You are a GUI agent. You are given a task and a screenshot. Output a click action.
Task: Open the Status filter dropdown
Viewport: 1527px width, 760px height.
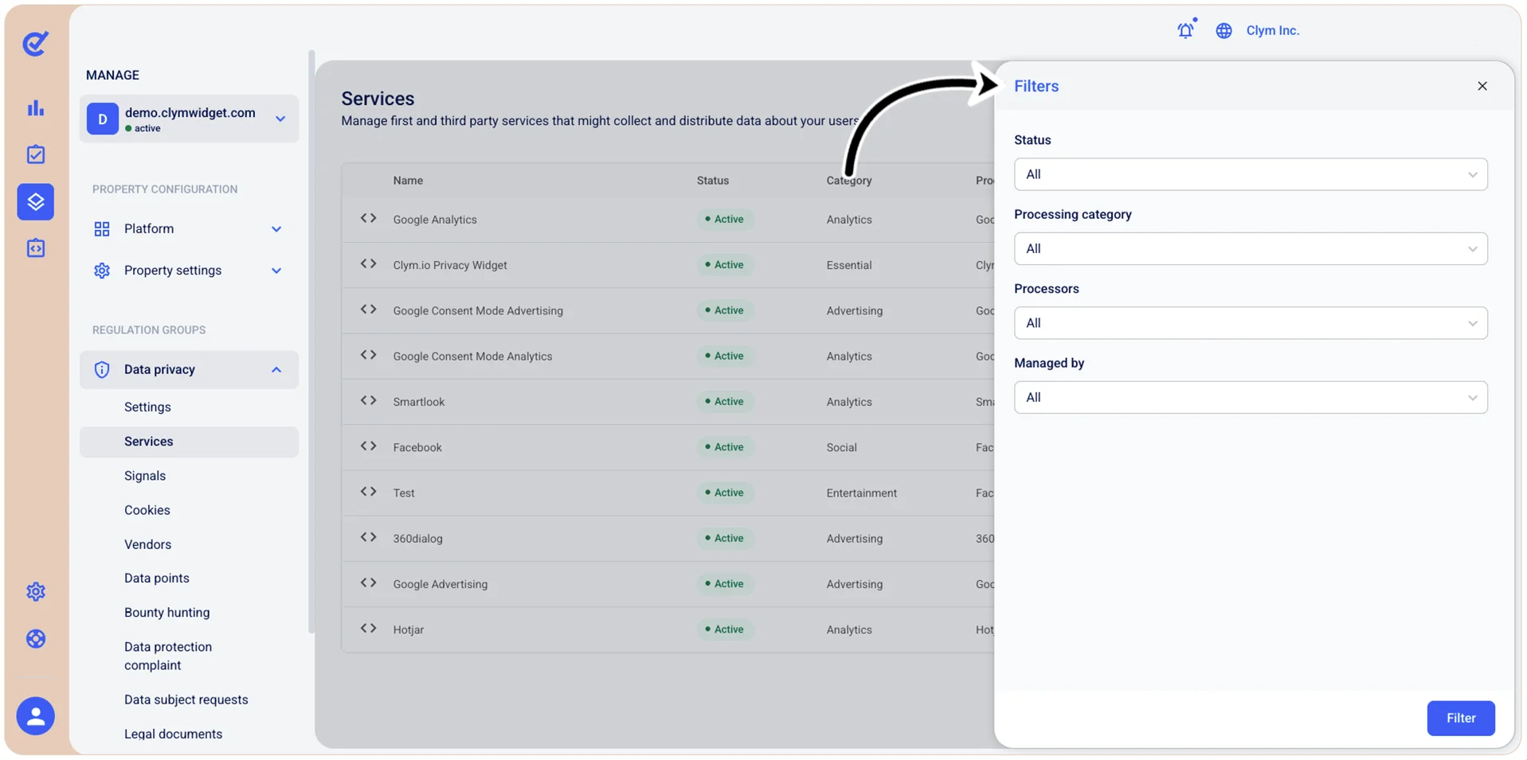[1251, 174]
